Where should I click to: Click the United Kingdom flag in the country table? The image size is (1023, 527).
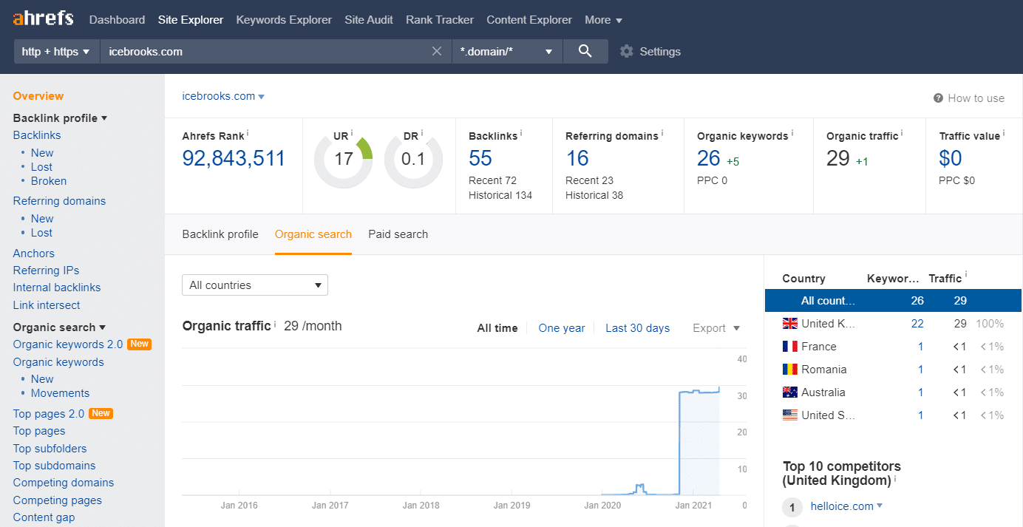click(x=789, y=323)
